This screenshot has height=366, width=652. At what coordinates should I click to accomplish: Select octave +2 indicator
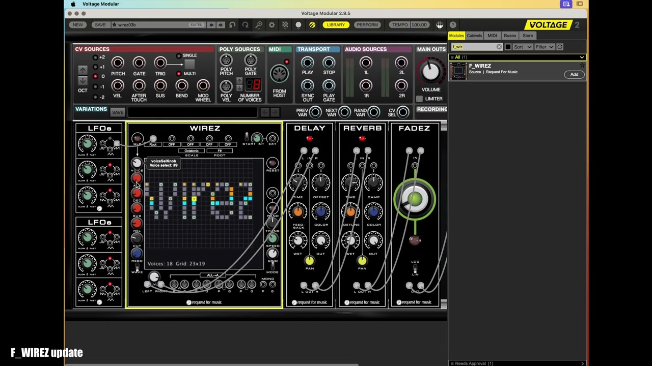(95, 57)
